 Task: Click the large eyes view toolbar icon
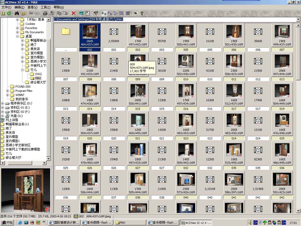click(37, 13)
